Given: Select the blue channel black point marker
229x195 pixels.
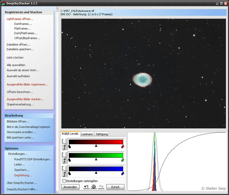Looking at the screenshot, I should [69, 173].
